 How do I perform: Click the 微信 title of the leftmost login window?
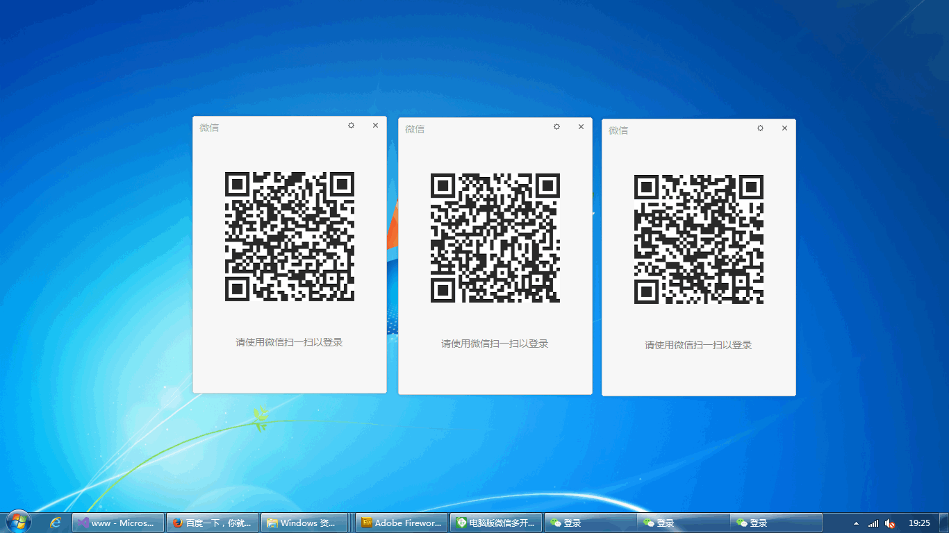[209, 128]
